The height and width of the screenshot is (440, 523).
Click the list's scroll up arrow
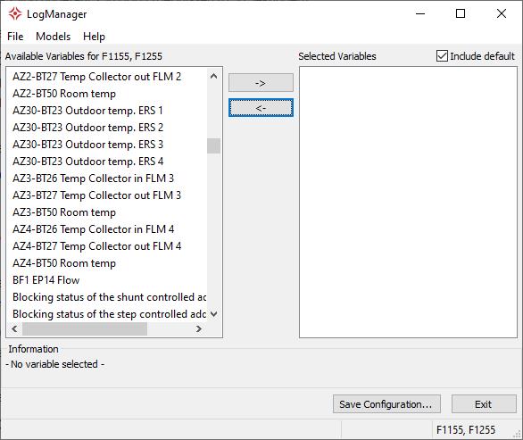[x=214, y=77]
